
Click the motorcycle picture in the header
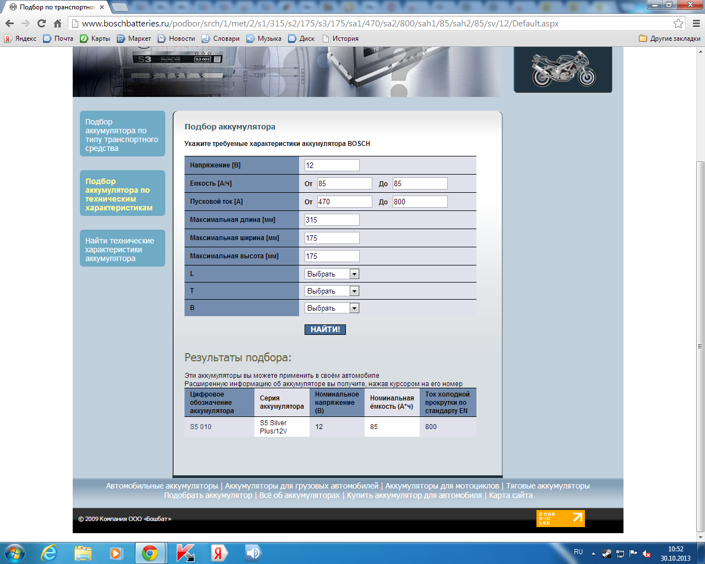pyautogui.click(x=563, y=69)
